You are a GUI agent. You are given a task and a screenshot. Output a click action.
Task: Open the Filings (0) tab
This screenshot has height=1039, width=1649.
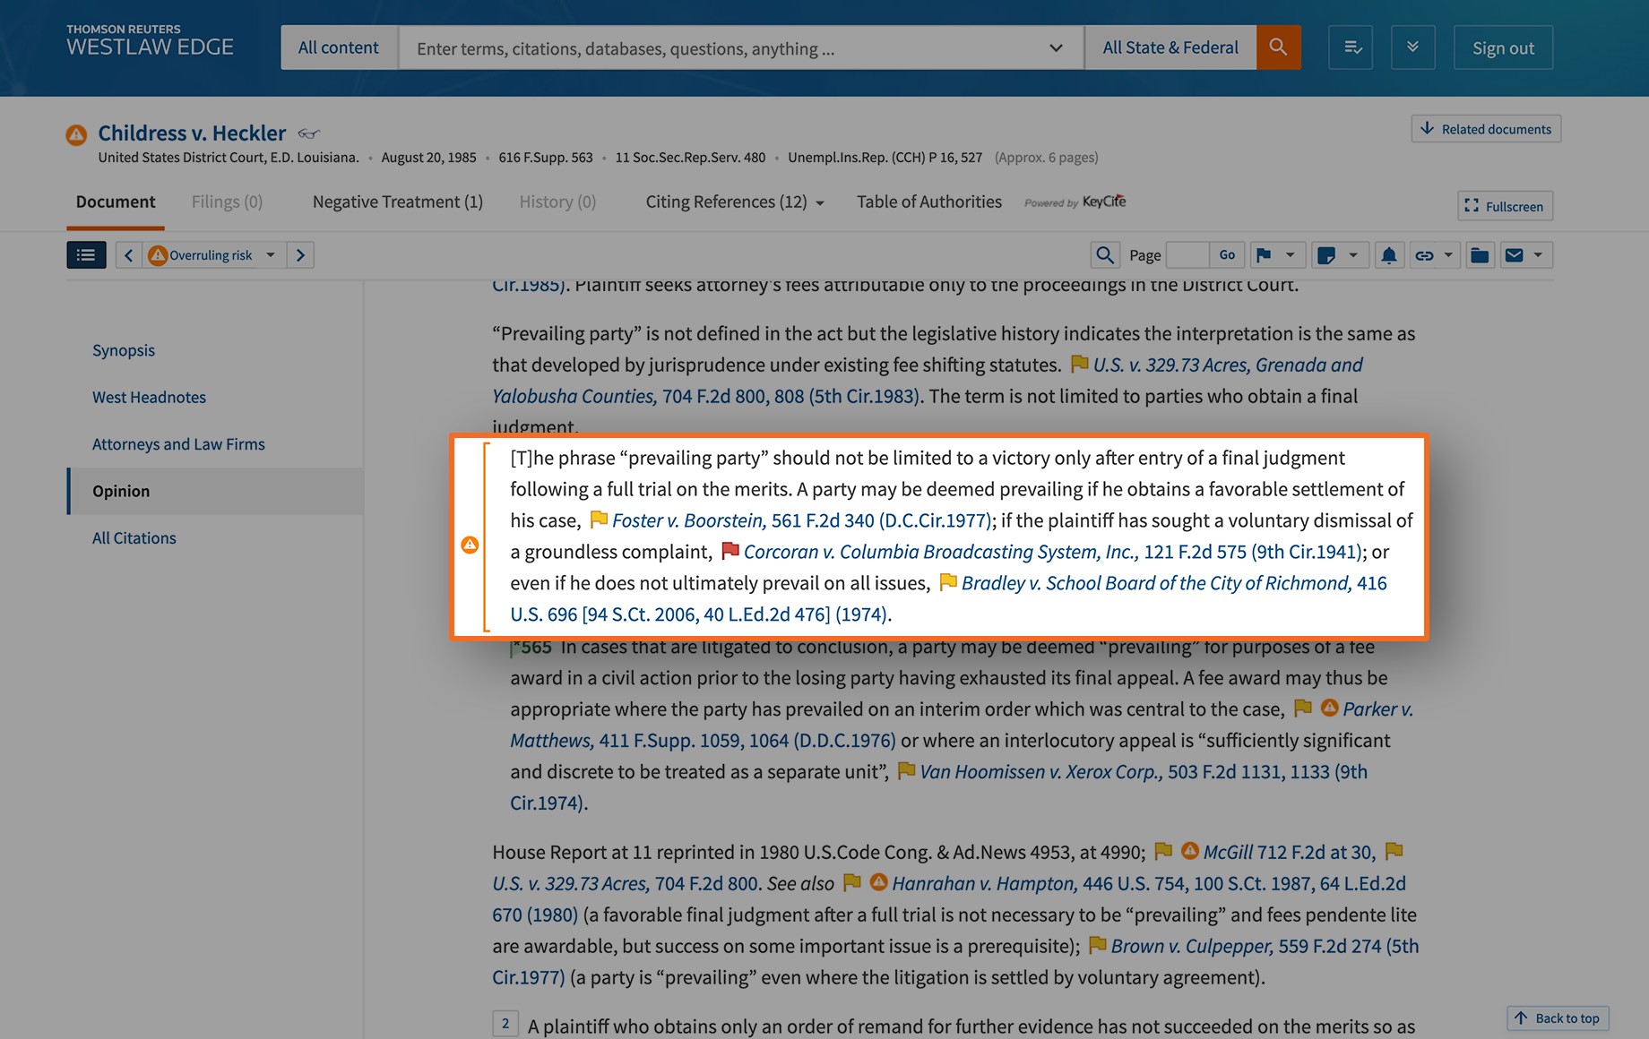(227, 202)
